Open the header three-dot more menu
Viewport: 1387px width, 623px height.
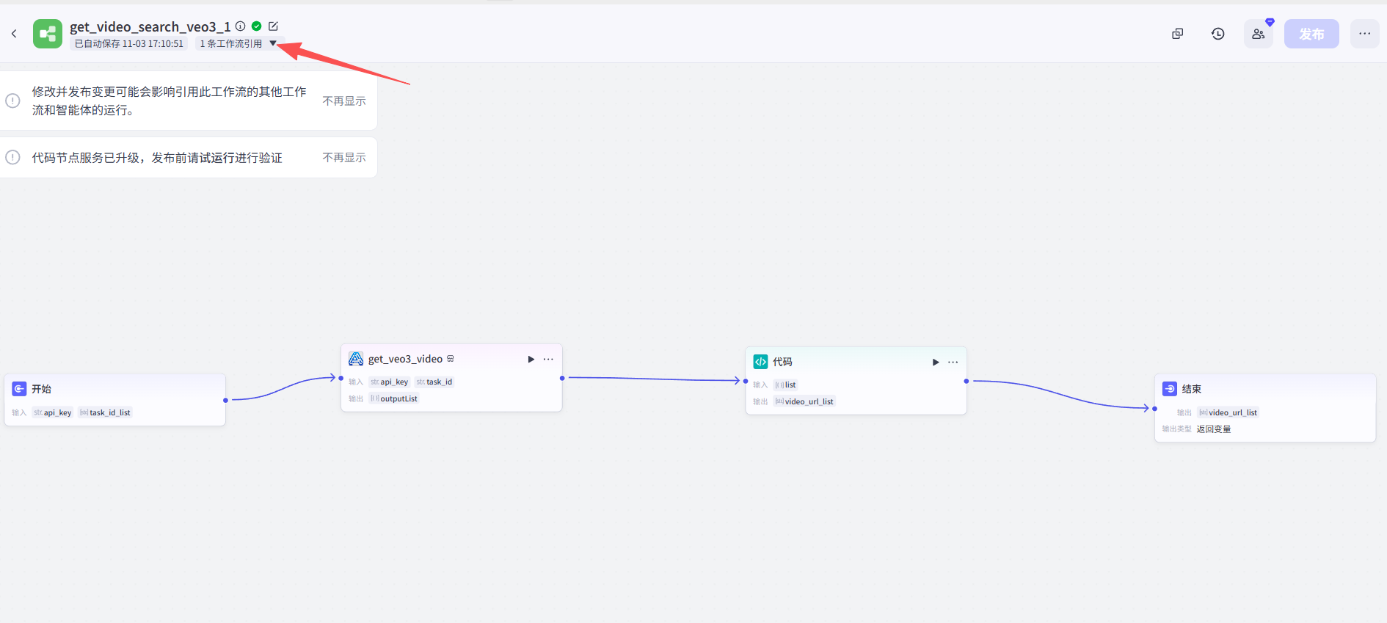tap(1364, 34)
